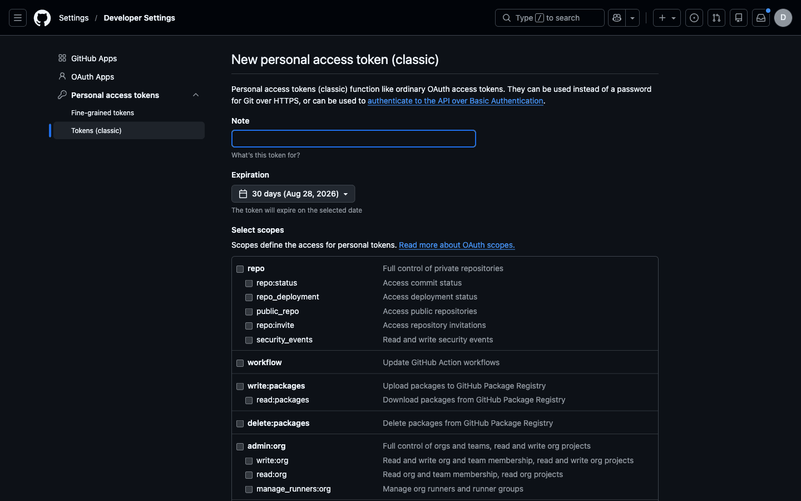
Task: Open the Repositories icon in the header
Action: tap(739, 18)
